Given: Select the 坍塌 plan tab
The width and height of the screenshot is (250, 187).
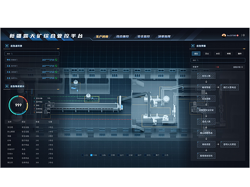Looking at the screenshot, I should pos(229,54).
